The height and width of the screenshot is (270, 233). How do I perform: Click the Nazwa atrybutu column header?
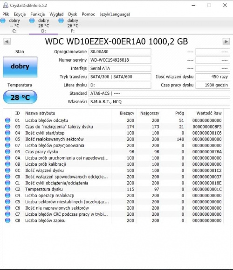pyautogui.click(x=67, y=113)
